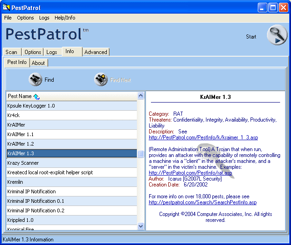Close the PestPatrol window
This screenshot has width=291, height=245.
tap(283, 8)
